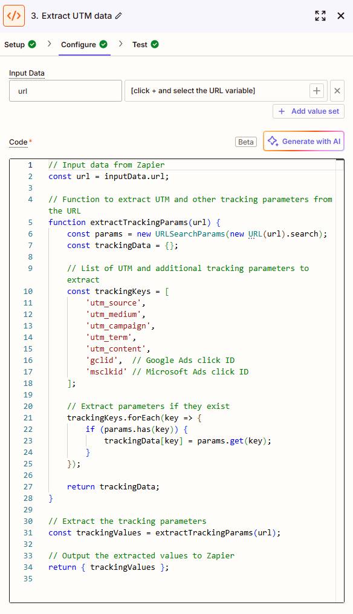Edit step name with pencil icon
The image size is (353, 614).
(x=118, y=16)
